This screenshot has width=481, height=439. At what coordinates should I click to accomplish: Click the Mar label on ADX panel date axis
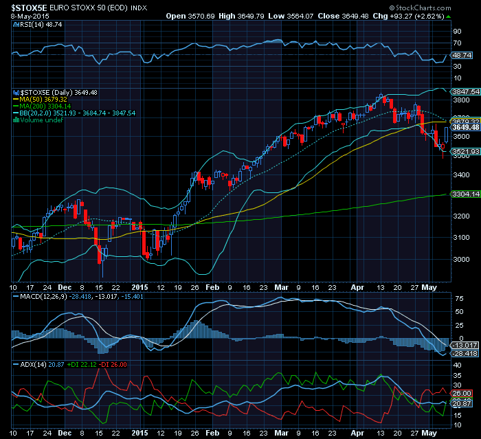pos(281,434)
